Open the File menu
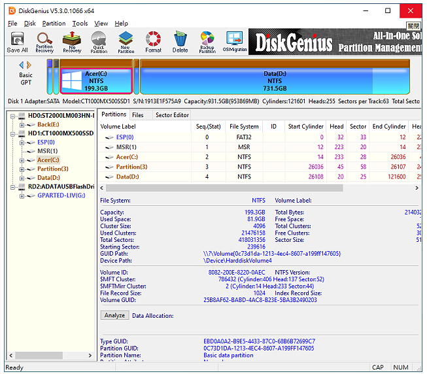Image resolution: width=427 pixels, height=374 pixels. click(12, 24)
